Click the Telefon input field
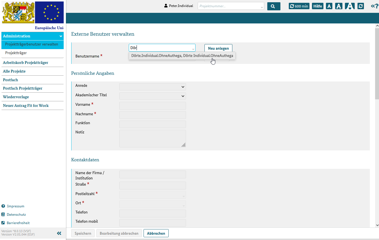Viewport: 379px width, 240px height. [x=152, y=213]
